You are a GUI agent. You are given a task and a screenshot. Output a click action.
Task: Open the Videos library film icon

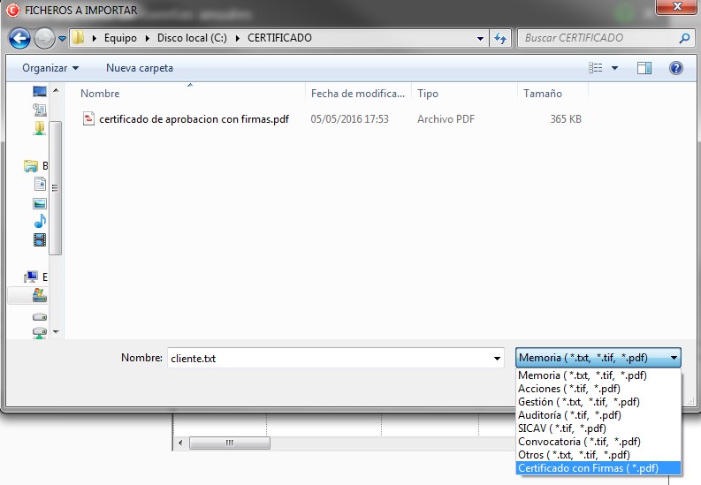[40, 239]
